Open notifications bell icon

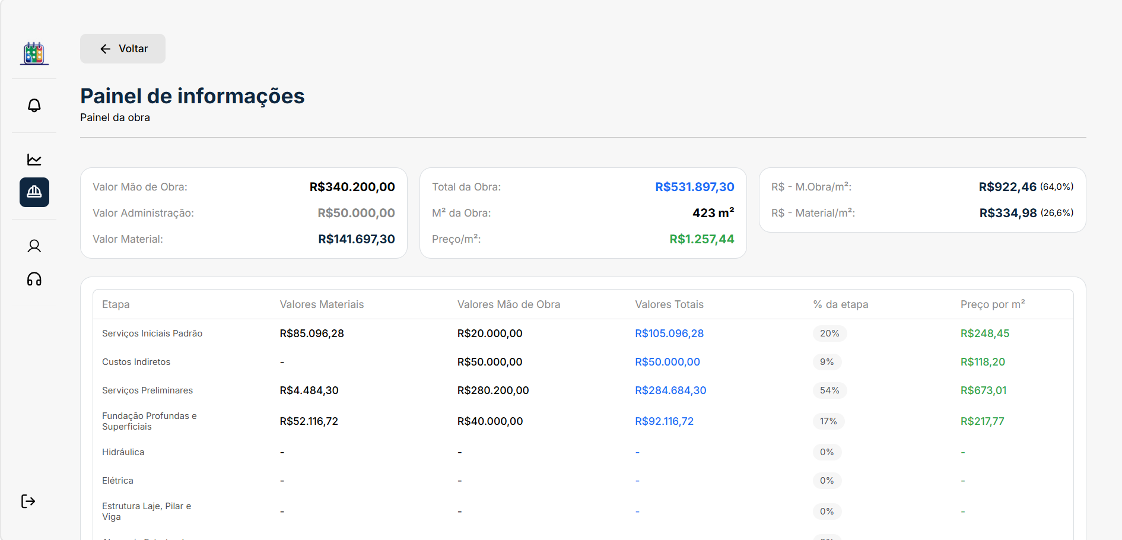pyautogui.click(x=34, y=106)
